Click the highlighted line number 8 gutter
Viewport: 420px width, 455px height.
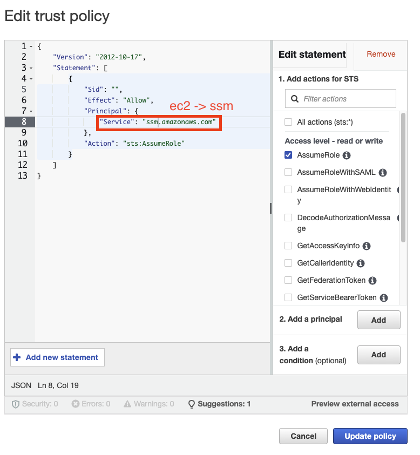(20, 122)
